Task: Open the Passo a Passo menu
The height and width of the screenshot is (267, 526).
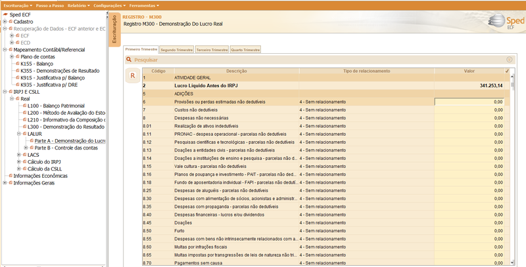Action: [x=50, y=6]
